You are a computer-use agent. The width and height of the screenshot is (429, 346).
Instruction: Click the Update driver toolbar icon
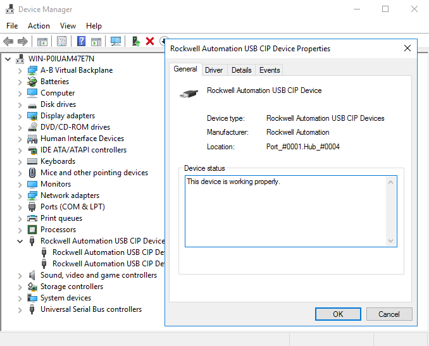coord(136,41)
